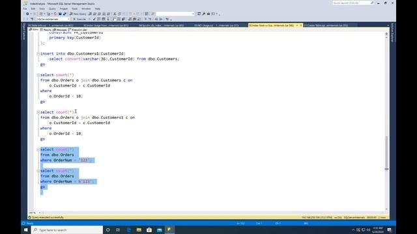Click the New Query button
Screen dimensions: 417x234
coord(78,14)
